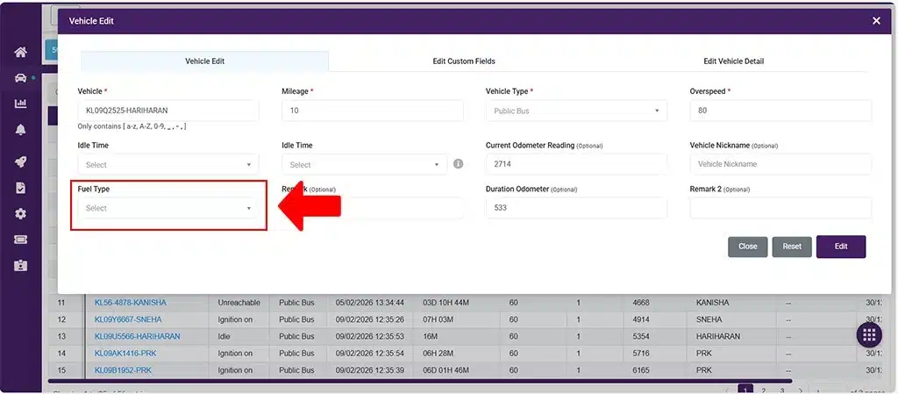Open vehicle link KL09U5566-HARIHARAN

[138, 336]
